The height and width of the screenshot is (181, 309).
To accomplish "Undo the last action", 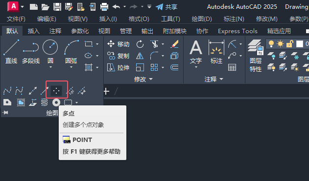I will click(x=116, y=7).
